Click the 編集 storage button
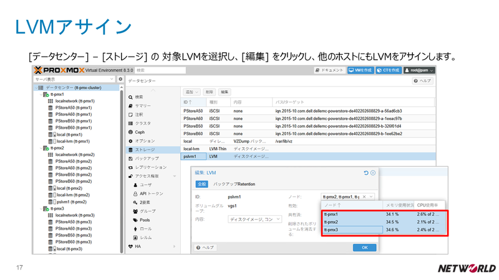499x280 pixels. click(225, 92)
